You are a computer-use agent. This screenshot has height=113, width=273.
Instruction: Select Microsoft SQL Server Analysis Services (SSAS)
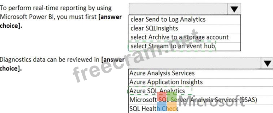click(200, 100)
